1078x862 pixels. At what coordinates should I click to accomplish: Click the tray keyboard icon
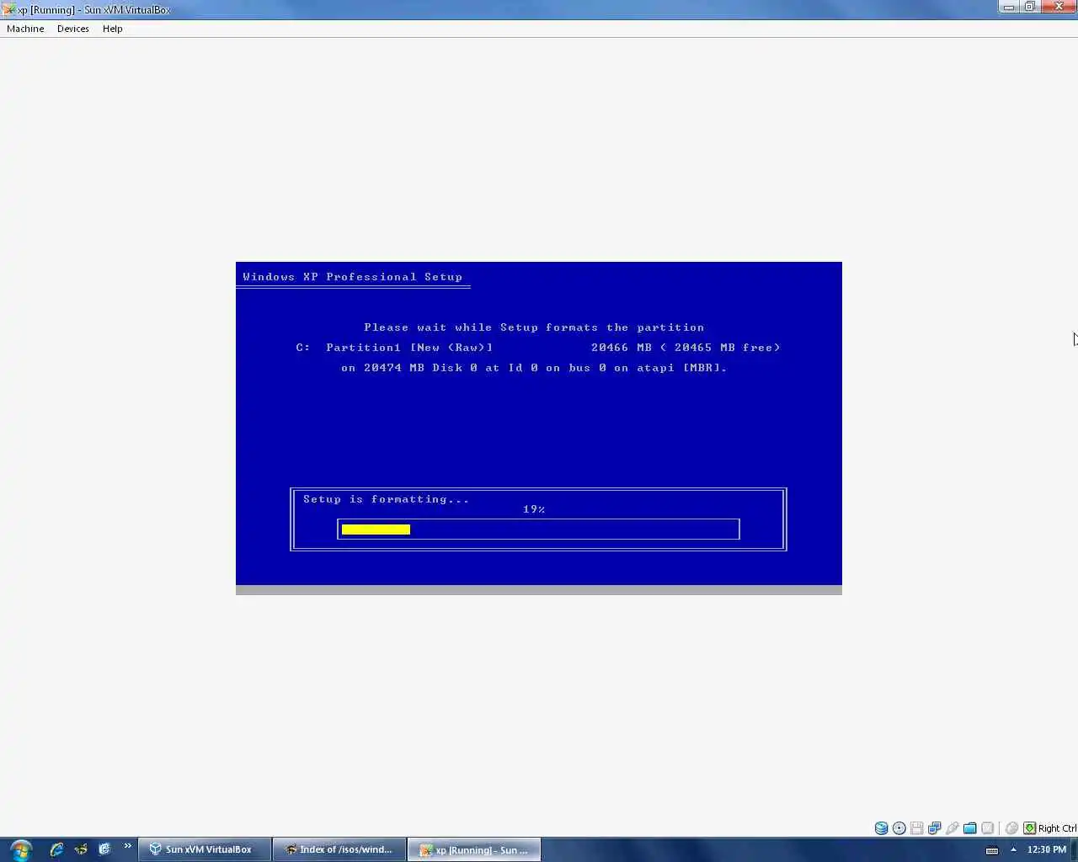[x=992, y=850]
